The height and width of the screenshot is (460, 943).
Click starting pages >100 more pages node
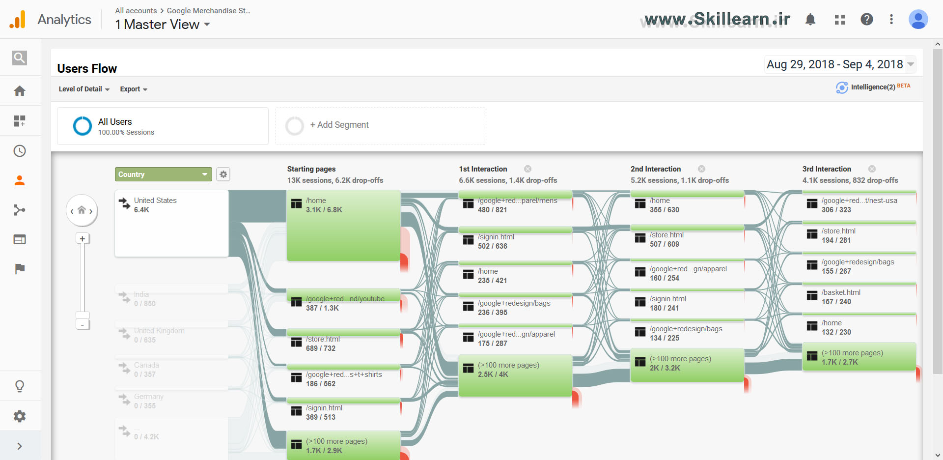pos(343,445)
